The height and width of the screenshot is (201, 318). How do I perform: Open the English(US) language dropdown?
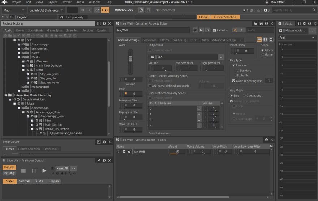(46, 10)
